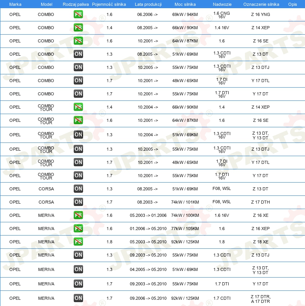This screenshot has height=306, width=305.
Task: Click the ON icon for COMBO 48kW Y 17 DTL
Action: coord(78,81)
